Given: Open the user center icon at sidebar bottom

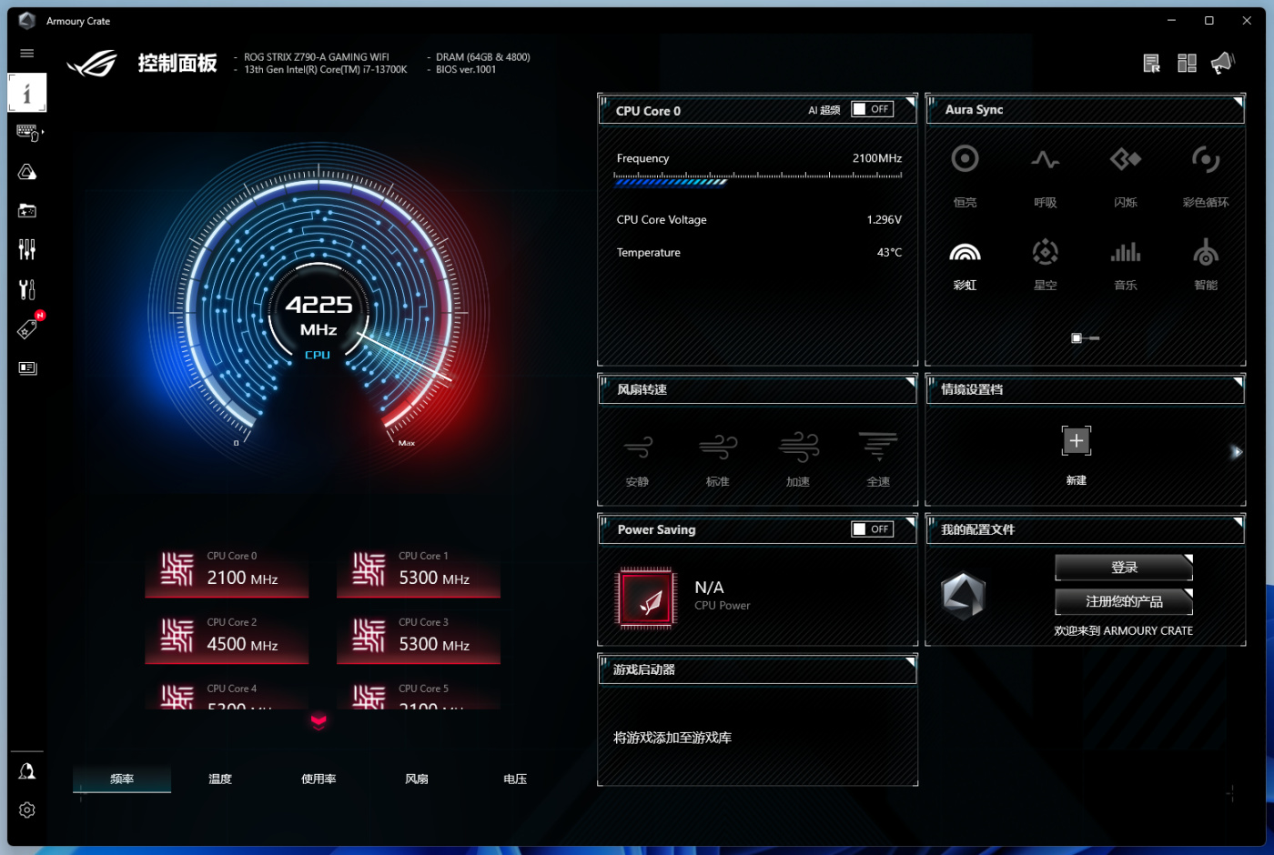Looking at the screenshot, I should pyautogui.click(x=27, y=771).
